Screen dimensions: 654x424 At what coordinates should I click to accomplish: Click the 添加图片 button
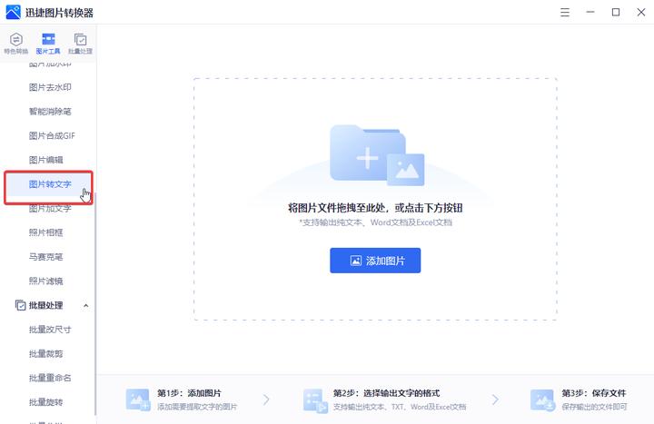click(x=375, y=261)
